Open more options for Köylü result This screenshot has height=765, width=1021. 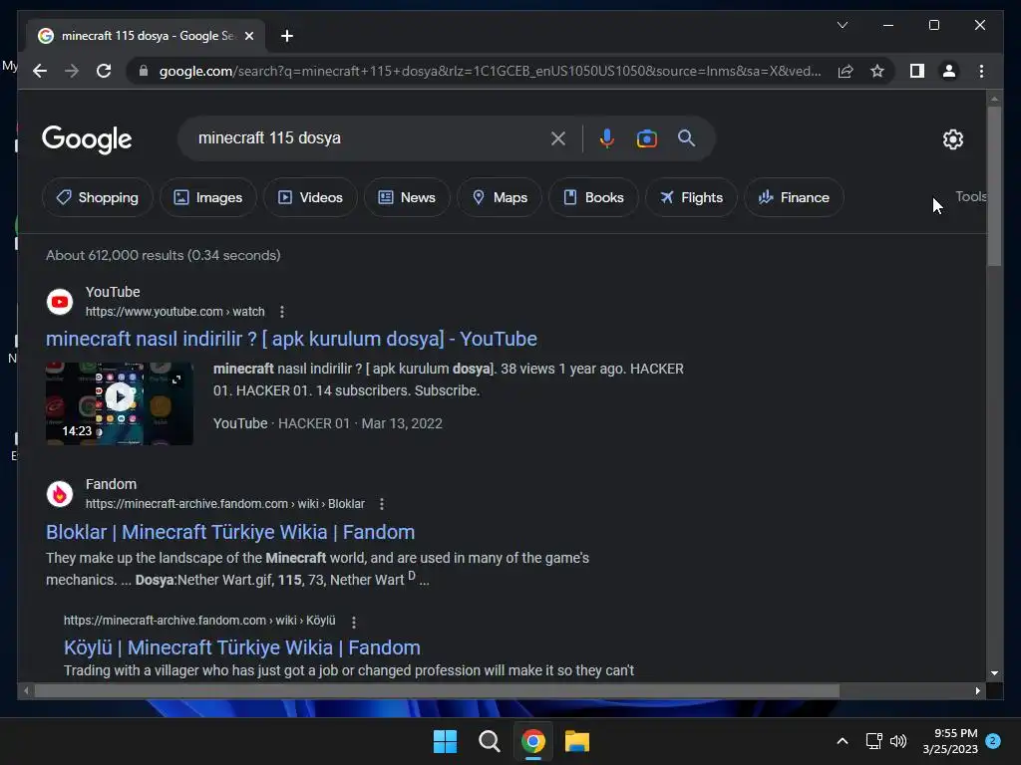pyautogui.click(x=354, y=622)
